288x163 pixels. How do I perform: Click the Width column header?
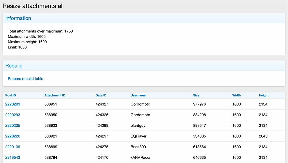[236, 95]
